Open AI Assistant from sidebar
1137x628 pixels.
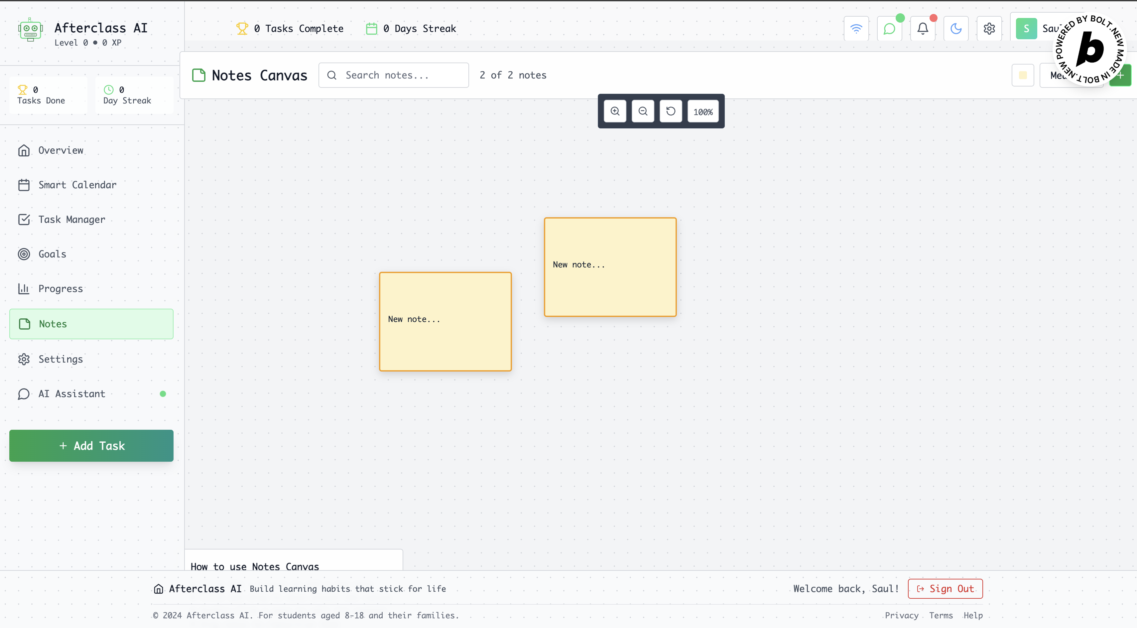click(71, 393)
